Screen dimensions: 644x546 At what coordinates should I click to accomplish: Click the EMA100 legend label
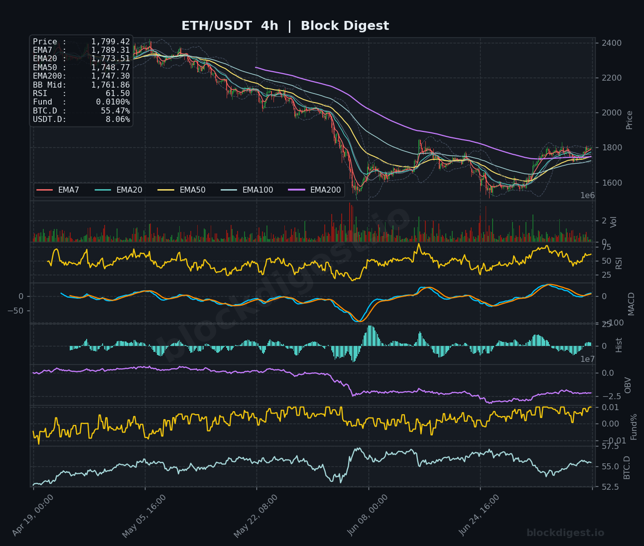[x=258, y=190]
